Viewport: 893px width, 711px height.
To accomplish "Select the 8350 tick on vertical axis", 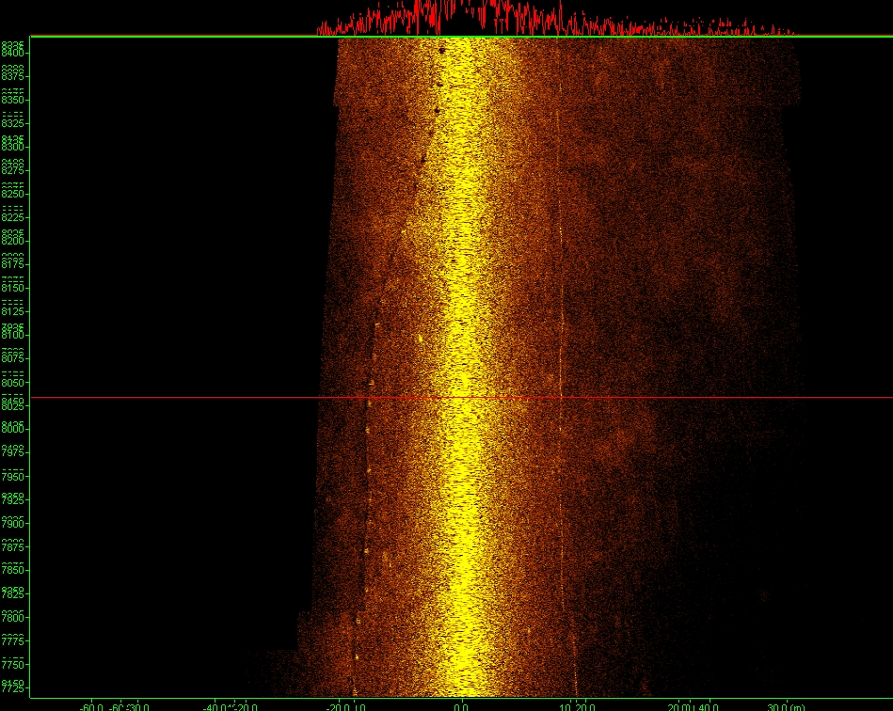I will pyautogui.click(x=13, y=100).
